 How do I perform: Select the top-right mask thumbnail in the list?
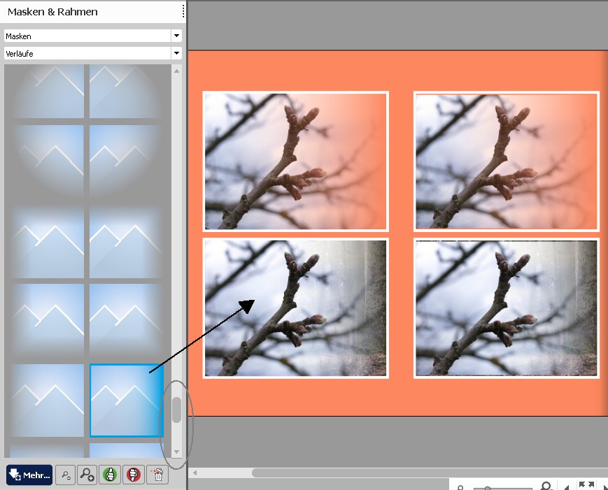coord(127,92)
